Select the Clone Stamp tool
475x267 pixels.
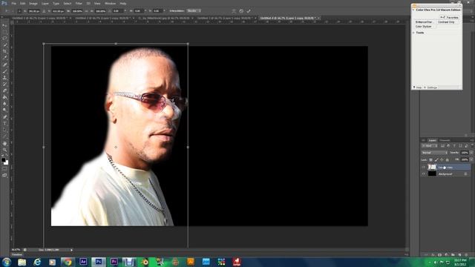[4, 77]
